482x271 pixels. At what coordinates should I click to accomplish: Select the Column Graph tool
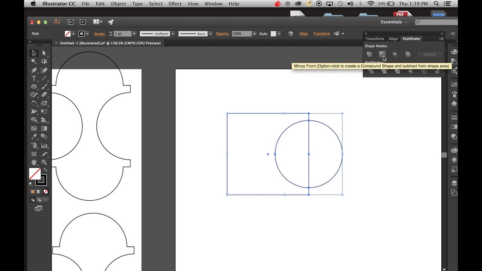tap(44, 145)
